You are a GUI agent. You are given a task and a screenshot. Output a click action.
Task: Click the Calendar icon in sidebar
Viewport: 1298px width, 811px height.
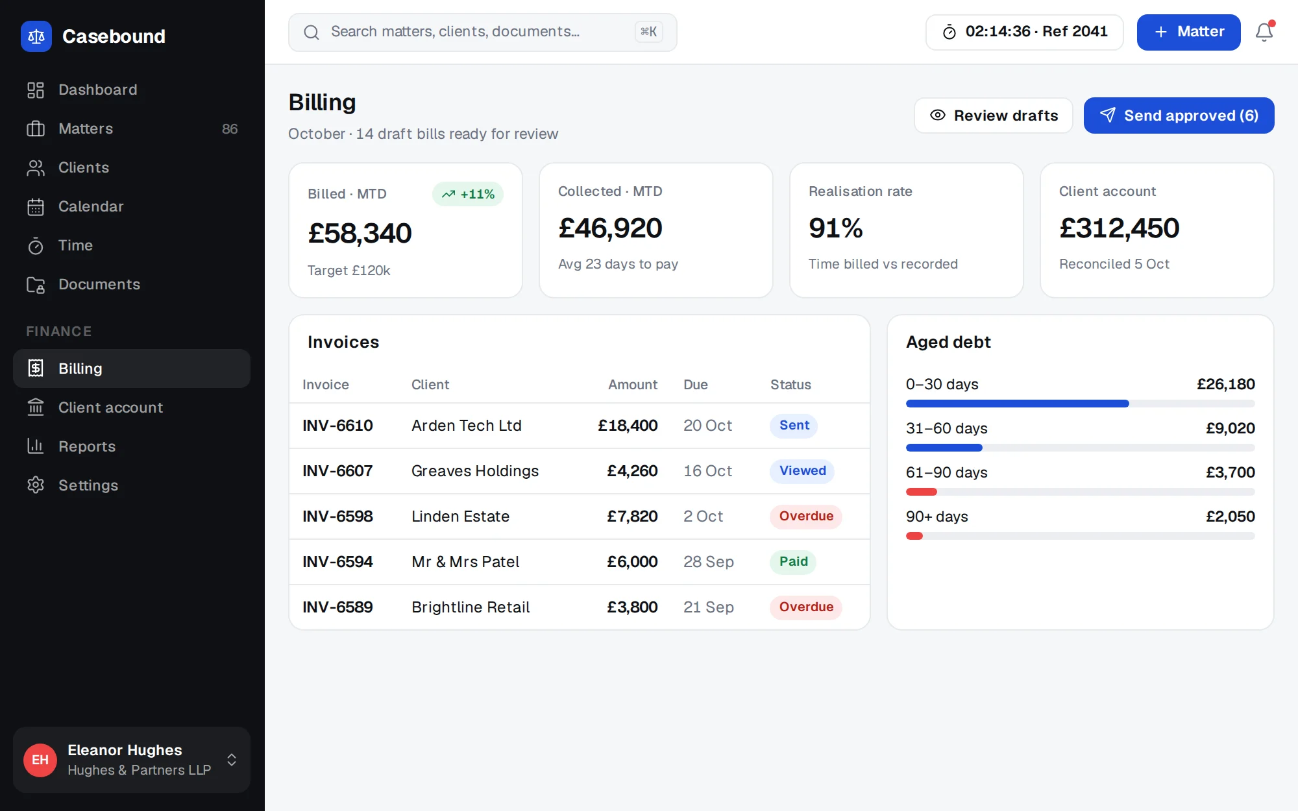click(x=36, y=207)
